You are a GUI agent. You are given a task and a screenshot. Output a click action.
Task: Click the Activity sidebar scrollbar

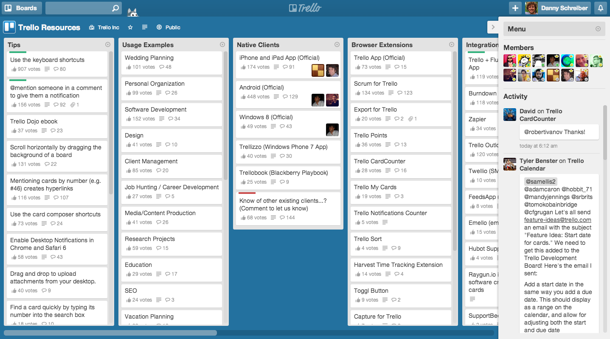[605, 132]
